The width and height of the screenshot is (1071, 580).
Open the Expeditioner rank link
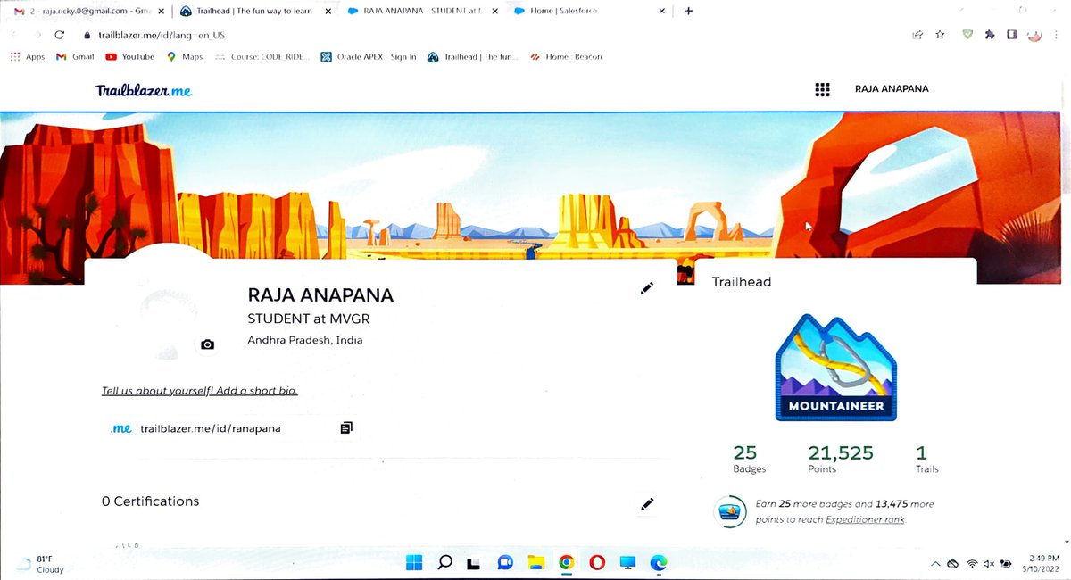click(x=865, y=519)
